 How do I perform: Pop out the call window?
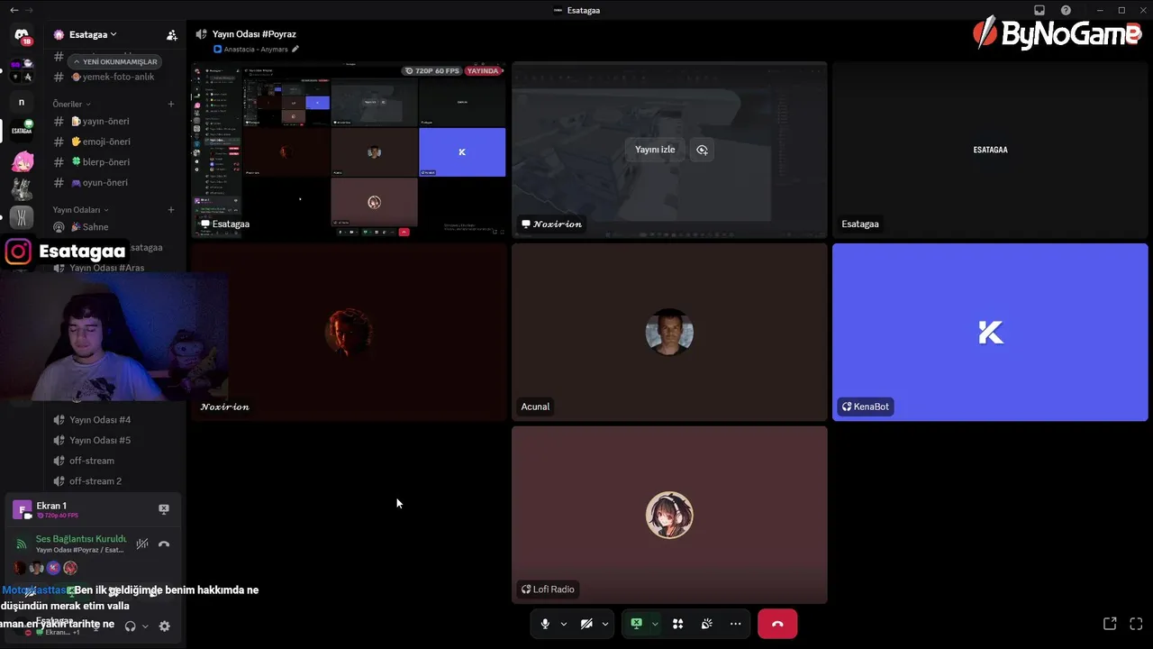[x=1110, y=624]
